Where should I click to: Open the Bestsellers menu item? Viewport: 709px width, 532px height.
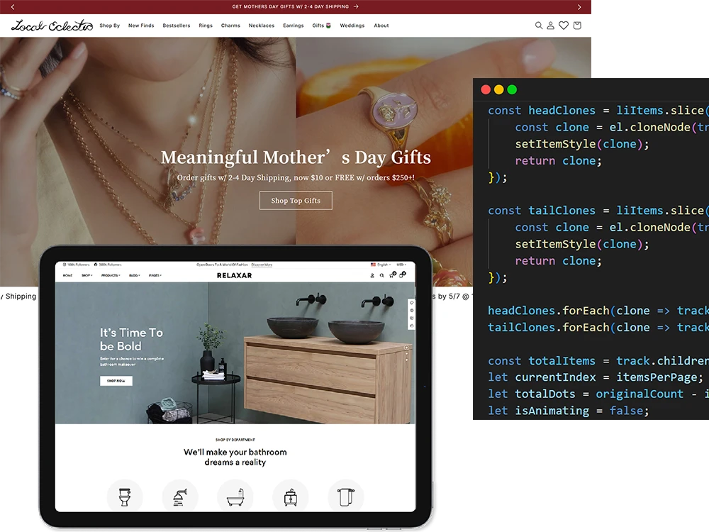coord(177,26)
